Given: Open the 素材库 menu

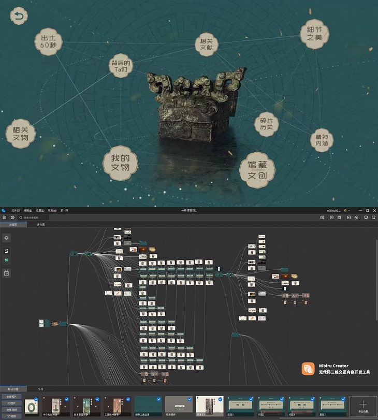Looking at the screenshot, I should (65, 211).
